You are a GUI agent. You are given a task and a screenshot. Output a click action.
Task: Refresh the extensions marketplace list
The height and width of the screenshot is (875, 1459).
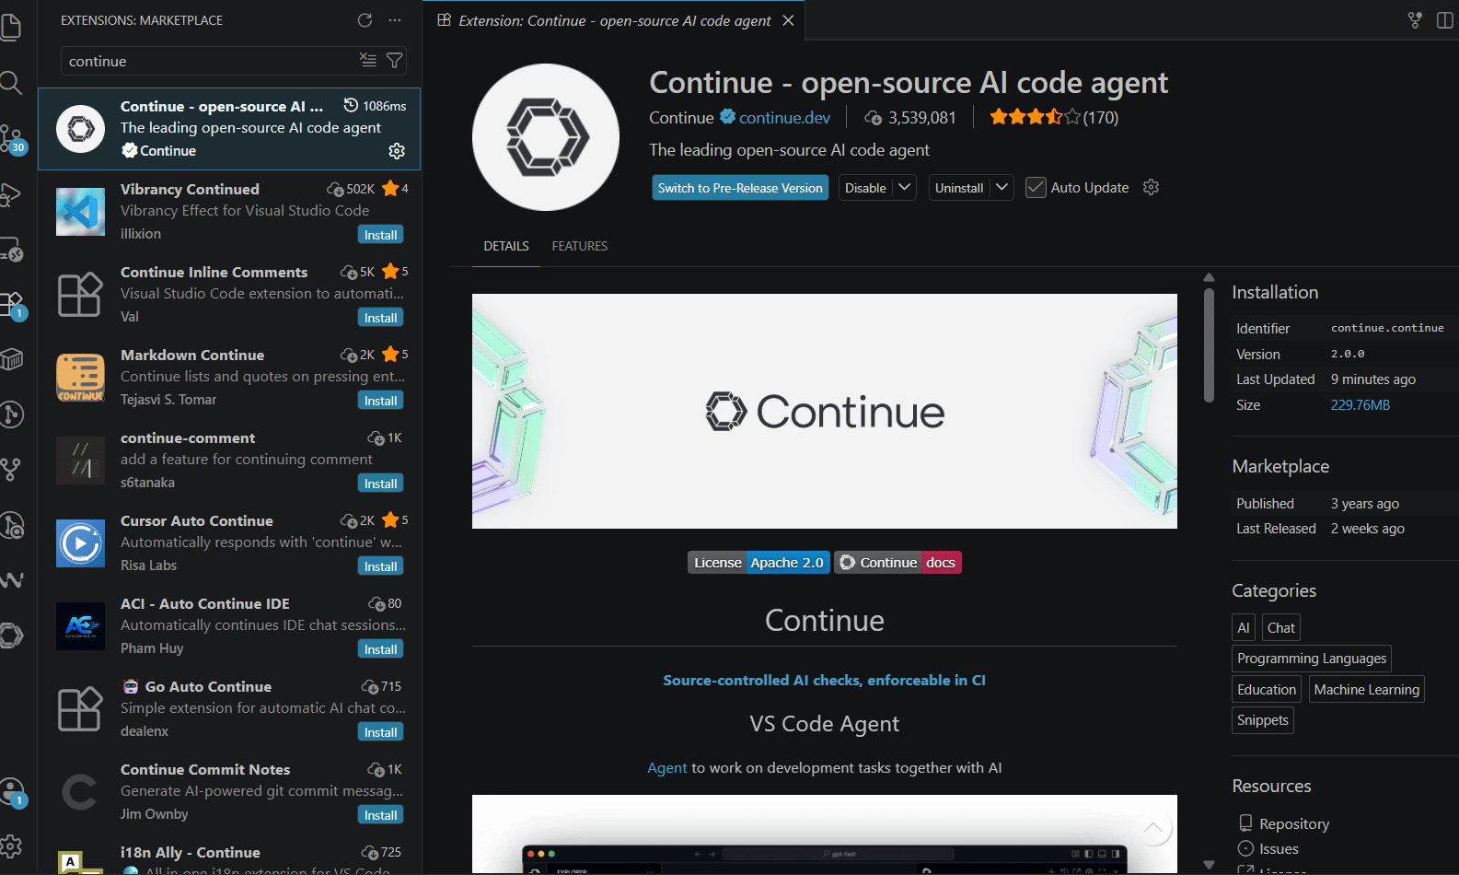click(365, 20)
